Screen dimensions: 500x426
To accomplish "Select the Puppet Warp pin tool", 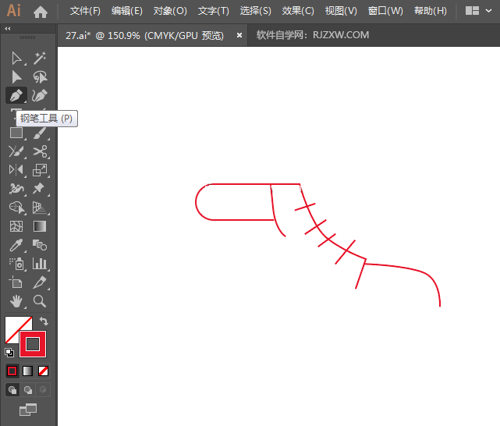I will pos(39,189).
